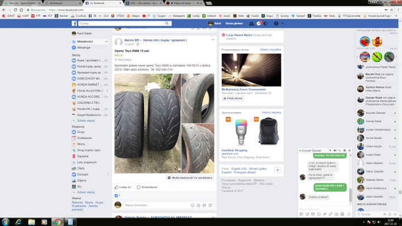Screen dimensions: 402x226
Task: Open the Messenger messages icon in top bar
Action: click(x=260, y=23)
